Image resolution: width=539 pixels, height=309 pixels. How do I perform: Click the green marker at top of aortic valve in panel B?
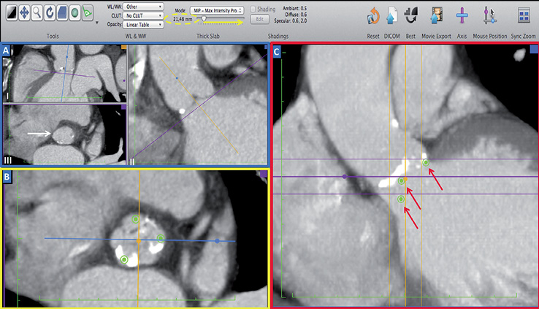[135, 219]
